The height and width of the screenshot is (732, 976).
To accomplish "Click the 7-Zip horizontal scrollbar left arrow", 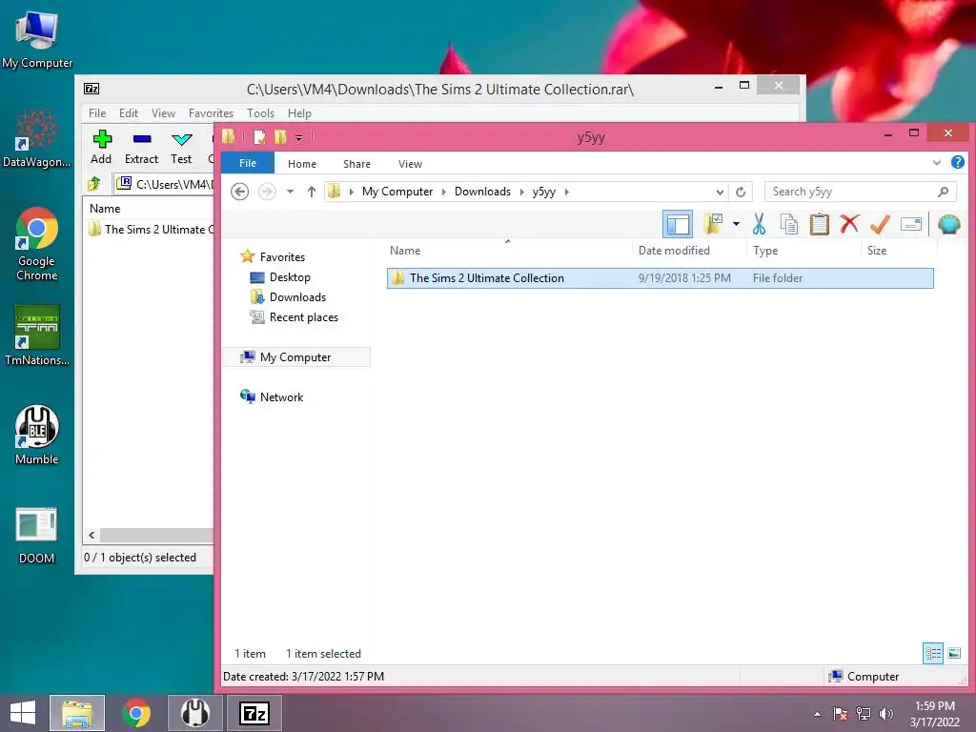I will coord(92,535).
